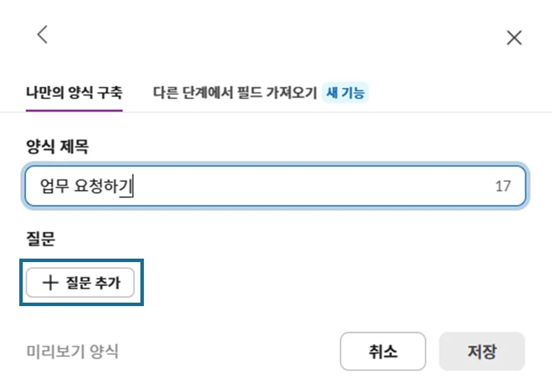
Task: Close the form builder with the X
Action: pos(513,39)
